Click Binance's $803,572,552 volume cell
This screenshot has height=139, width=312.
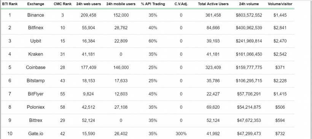pos(249,15)
